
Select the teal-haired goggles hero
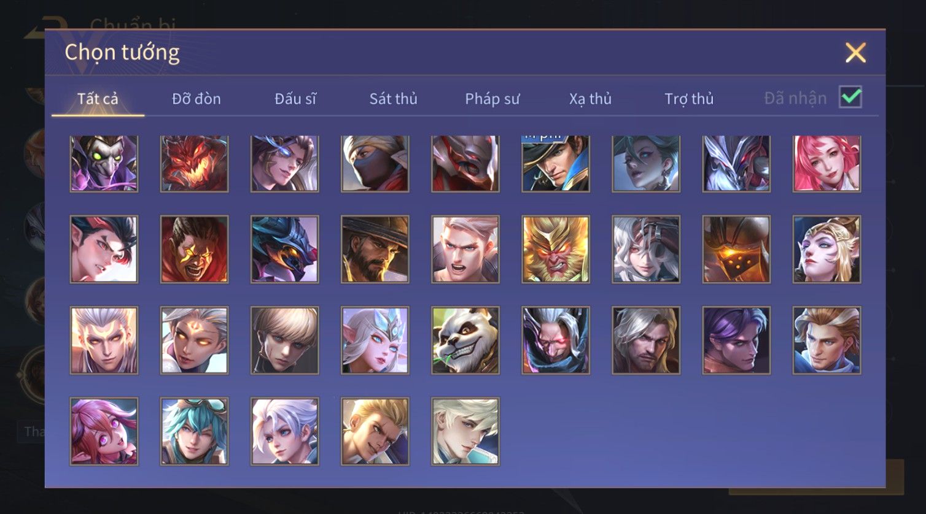pyautogui.click(x=195, y=431)
